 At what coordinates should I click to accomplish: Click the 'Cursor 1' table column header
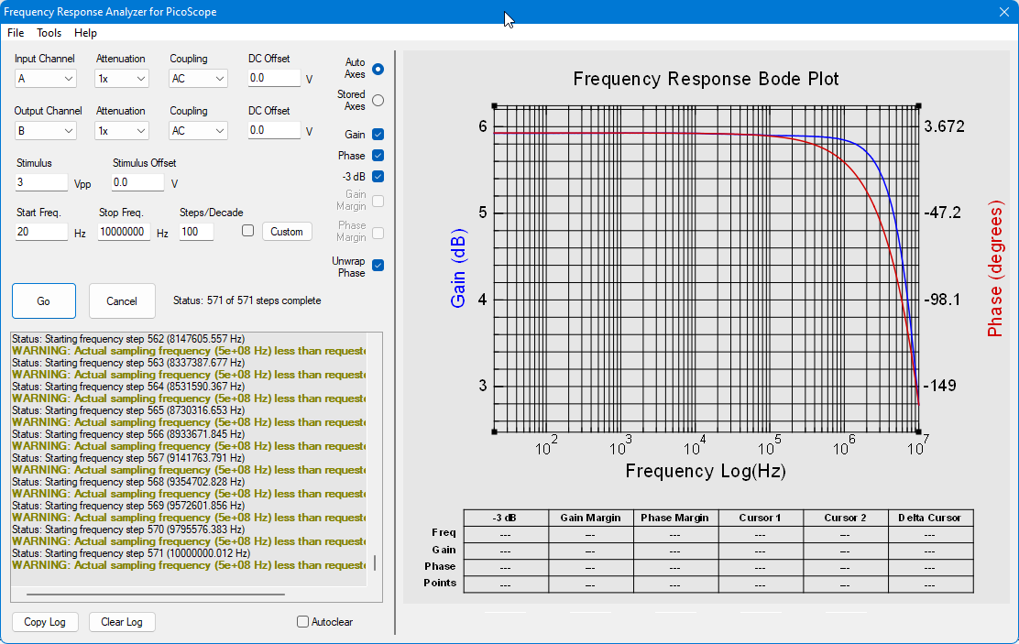pos(761,518)
